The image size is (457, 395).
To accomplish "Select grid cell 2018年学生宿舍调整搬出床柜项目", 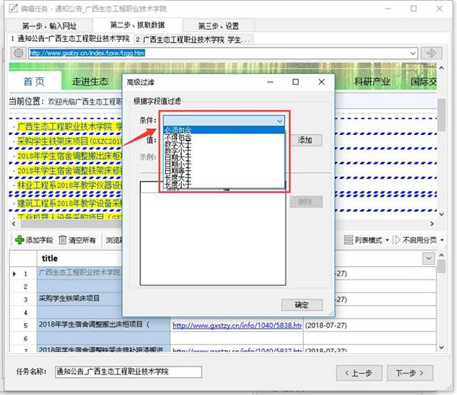I will point(103,325).
